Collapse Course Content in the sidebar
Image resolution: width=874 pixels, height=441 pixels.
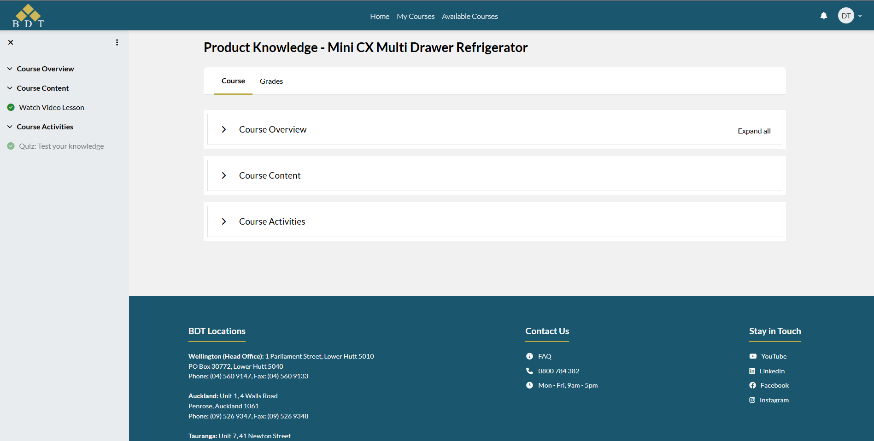click(10, 88)
